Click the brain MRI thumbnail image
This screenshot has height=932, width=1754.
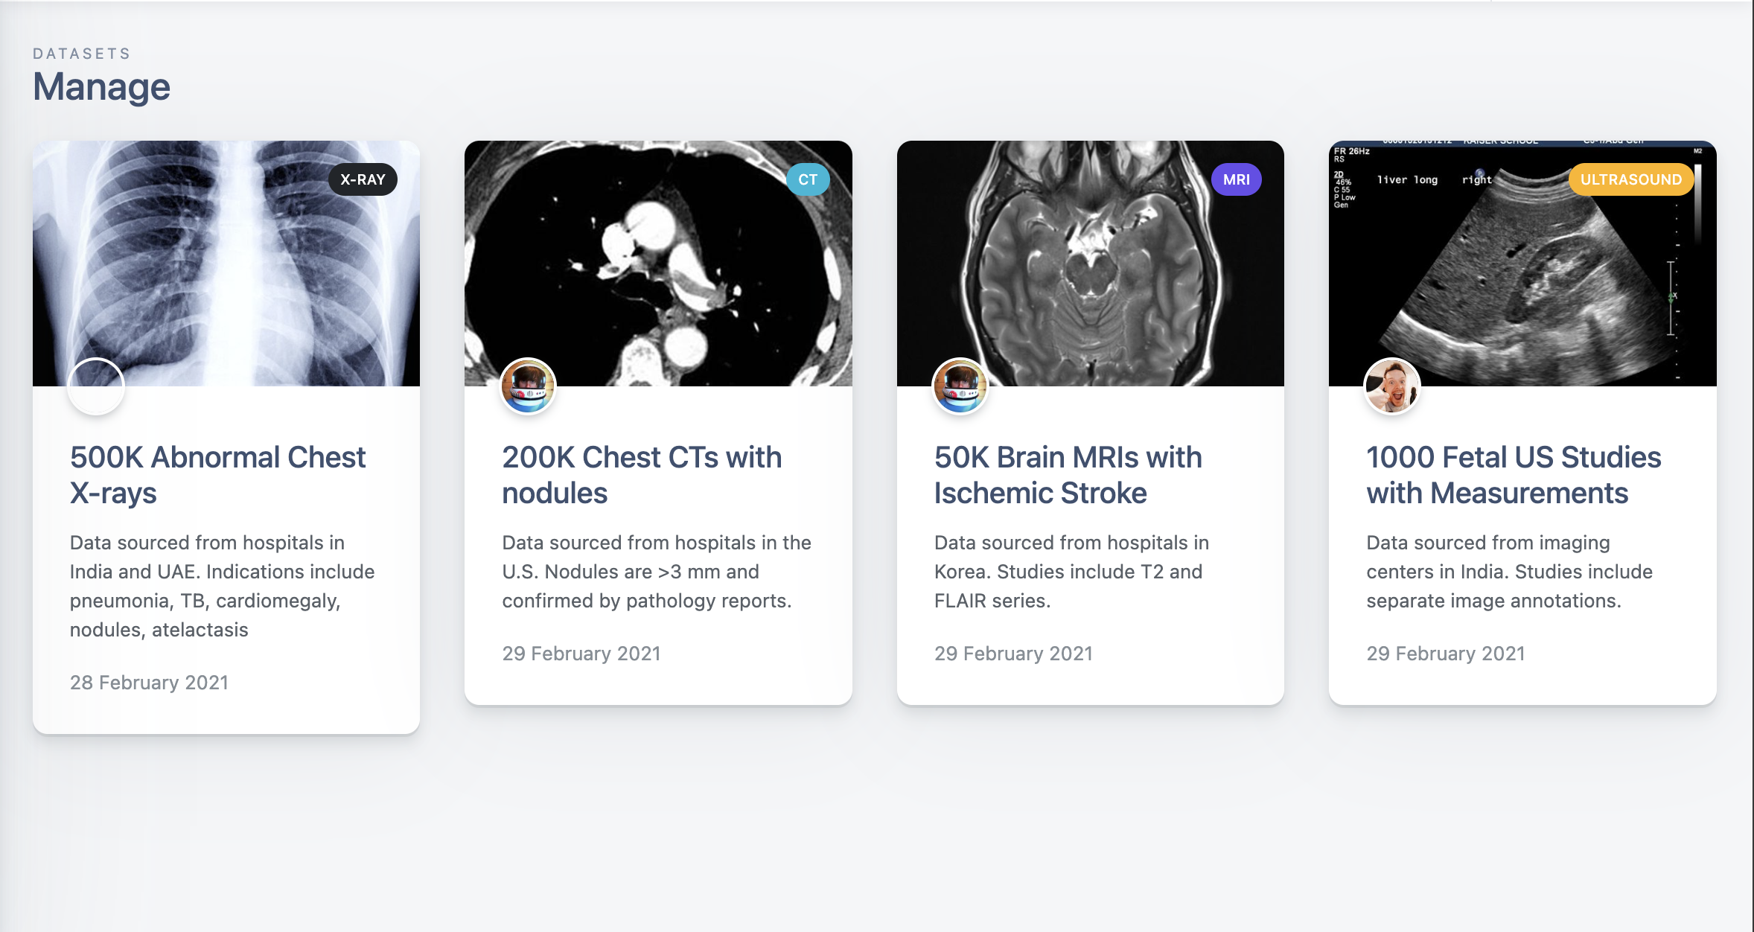click(x=1090, y=261)
